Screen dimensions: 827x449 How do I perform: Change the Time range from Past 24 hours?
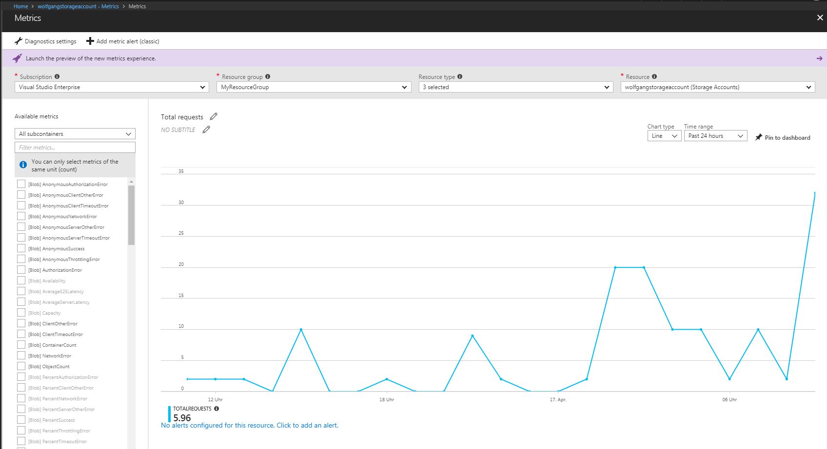715,135
